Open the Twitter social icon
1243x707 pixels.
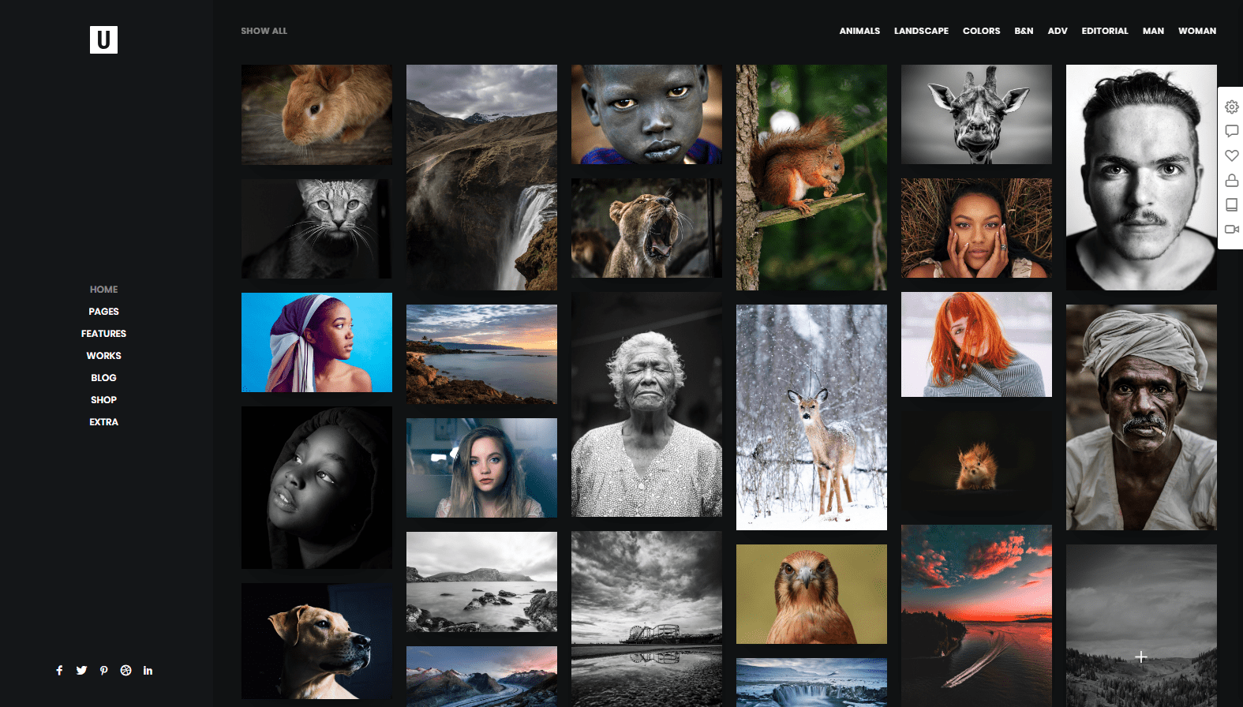tap(81, 671)
